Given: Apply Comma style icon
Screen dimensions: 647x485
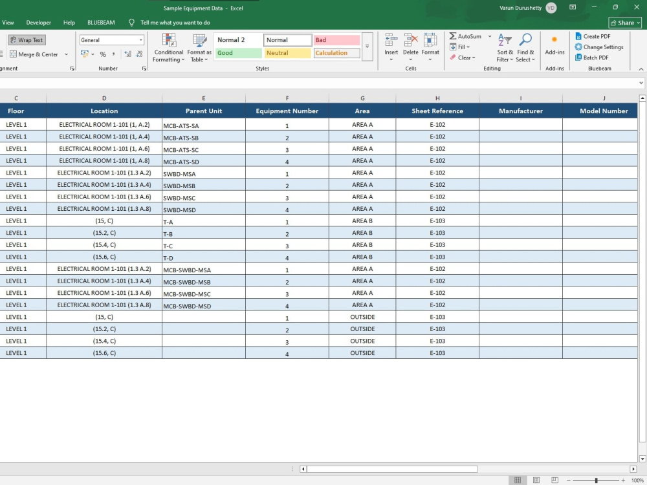Looking at the screenshot, I should point(113,54).
